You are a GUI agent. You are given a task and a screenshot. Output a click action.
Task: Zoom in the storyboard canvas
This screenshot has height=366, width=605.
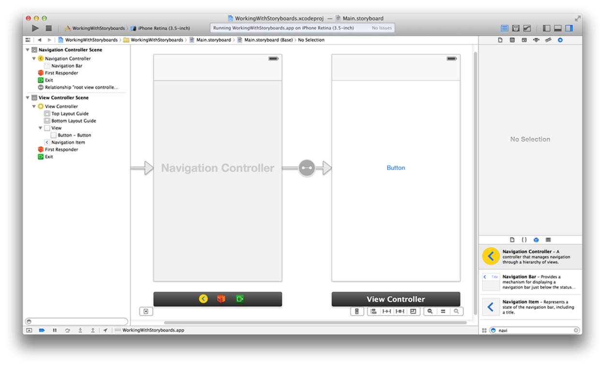456,311
